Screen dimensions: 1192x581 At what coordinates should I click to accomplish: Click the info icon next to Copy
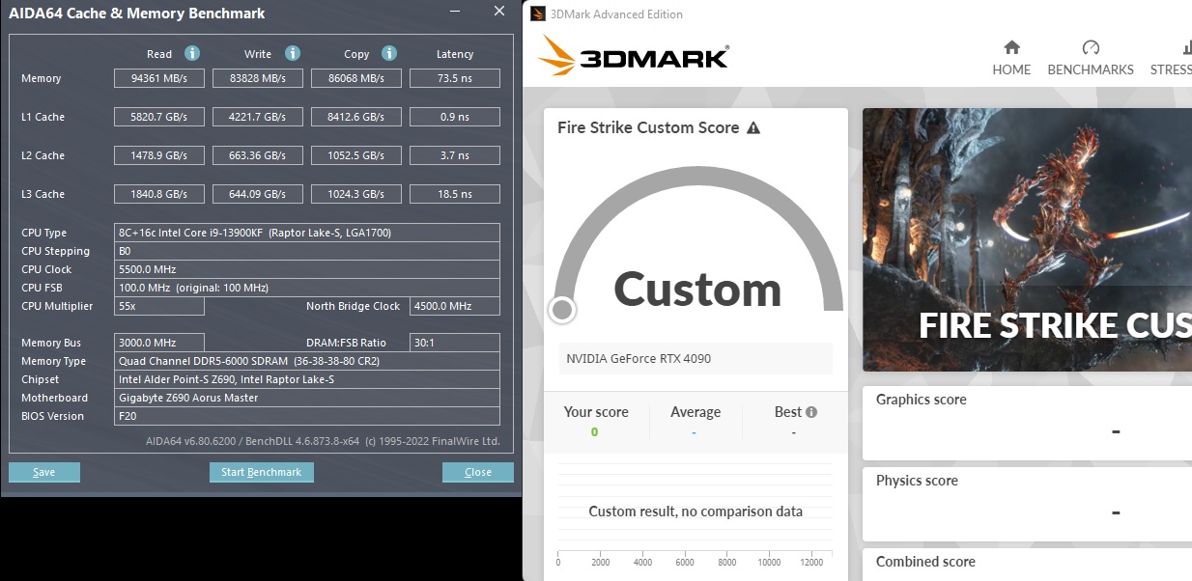click(x=389, y=53)
